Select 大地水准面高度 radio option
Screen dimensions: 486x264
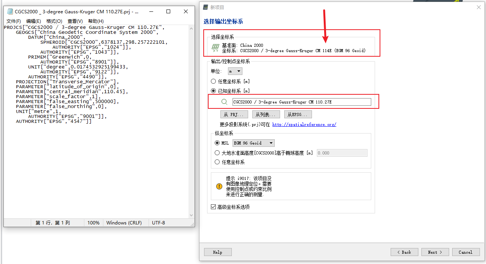point(217,153)
